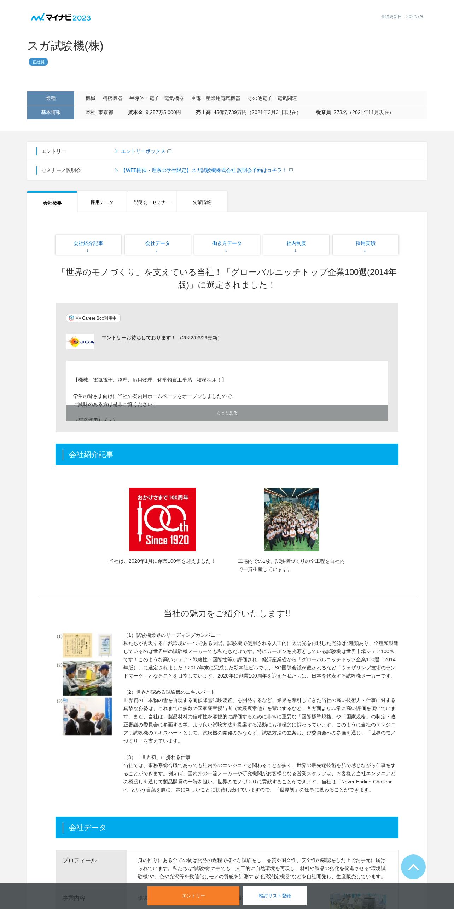Open the 説明会・セミナー tab
Screen dimensions: 454x909
pyautogui.click(x=152, y=202)
